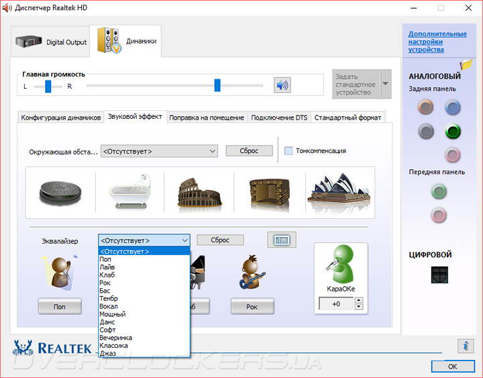483x378 pixels.
Task: Click the OK button
Action: tap(453, 367)
